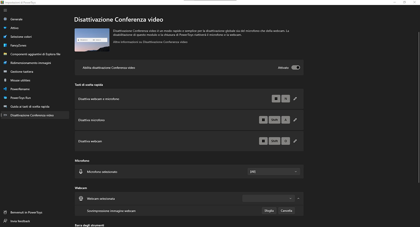Screen dimensions: 420x227
Task: Click the N key badge in webcam-microphone shortcut
Action: (x=285, y=99)
